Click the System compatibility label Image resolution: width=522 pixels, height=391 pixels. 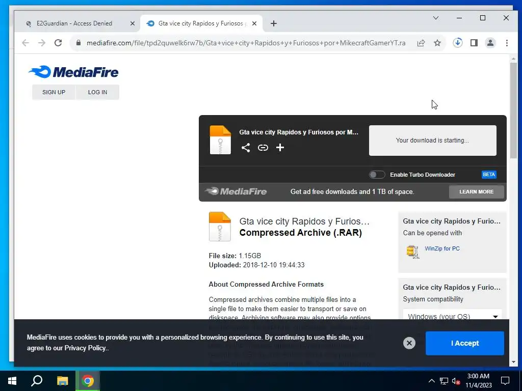click(x=433, y=299)
